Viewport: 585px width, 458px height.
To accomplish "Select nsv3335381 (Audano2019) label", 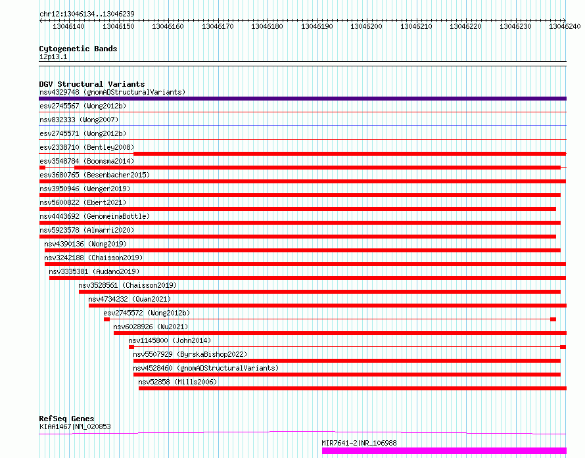I will click(94, 271).
